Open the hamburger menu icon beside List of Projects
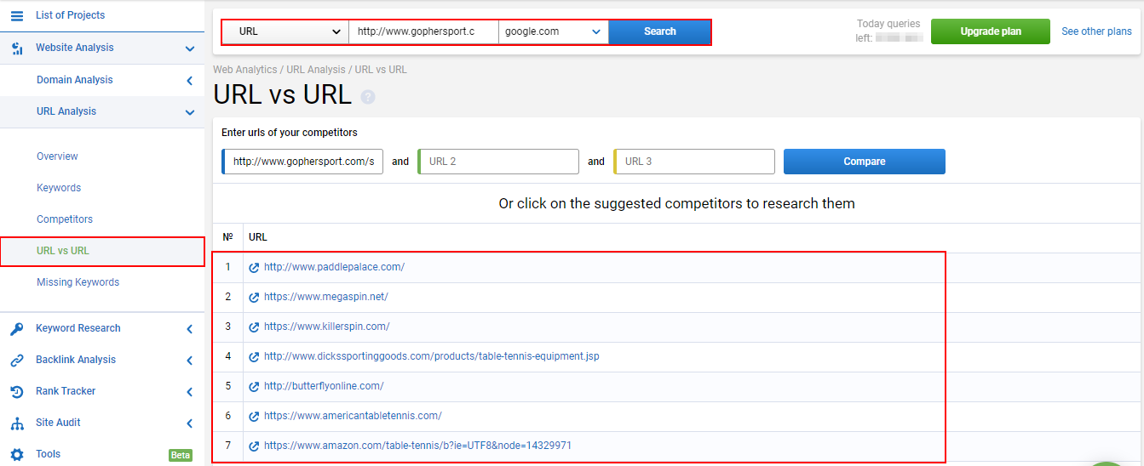The height and width of the screenshot is (466, 1144). pyautogui.click(x=17, y=15)
